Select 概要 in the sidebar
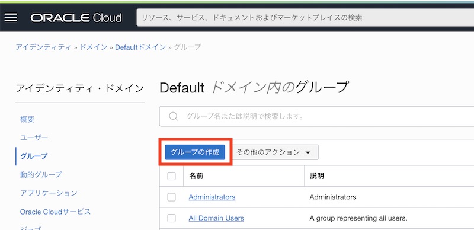The width and height of the screenshot is (474, 230). click(x=27, y=119)
